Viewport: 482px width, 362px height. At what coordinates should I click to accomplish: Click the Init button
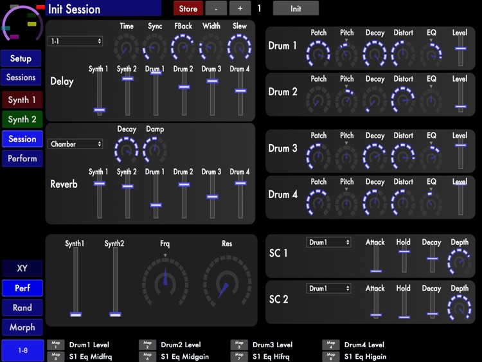click(x=296, y=8)
